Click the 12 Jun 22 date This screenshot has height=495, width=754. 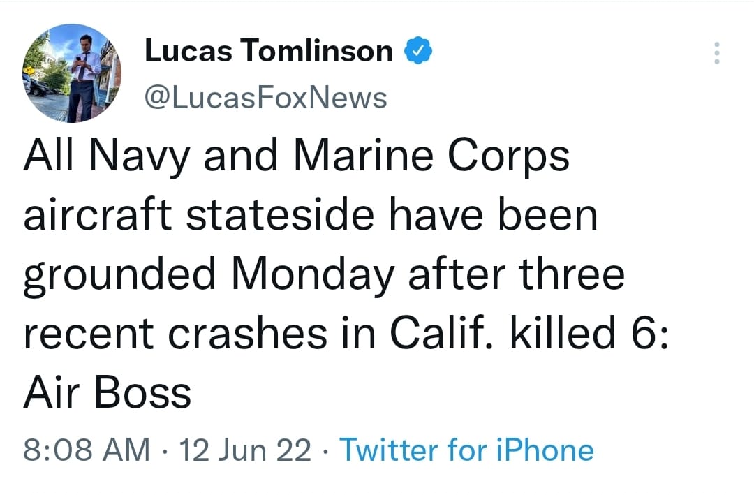245,450
